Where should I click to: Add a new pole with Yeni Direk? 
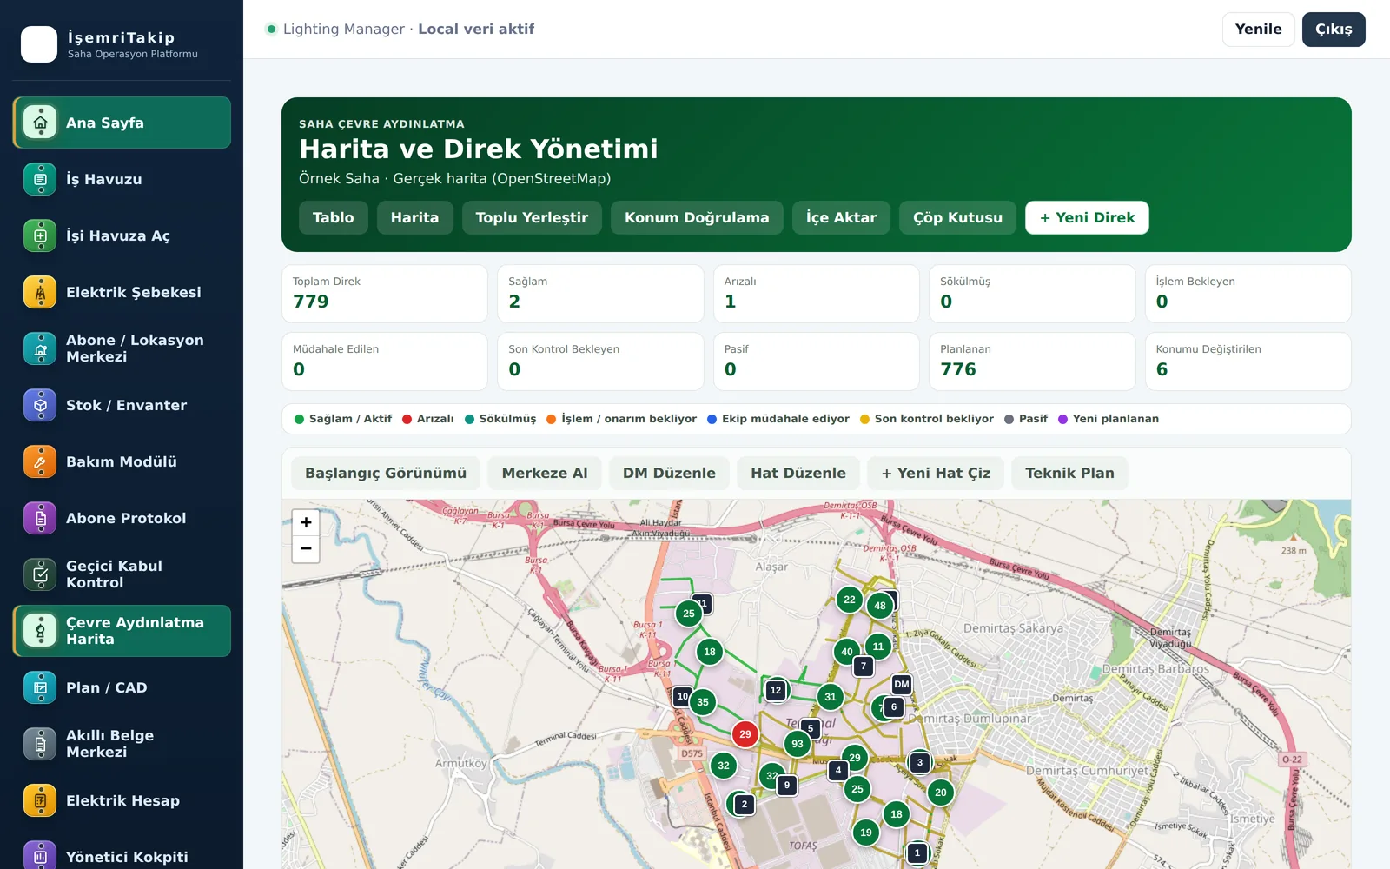[1087, 217]
